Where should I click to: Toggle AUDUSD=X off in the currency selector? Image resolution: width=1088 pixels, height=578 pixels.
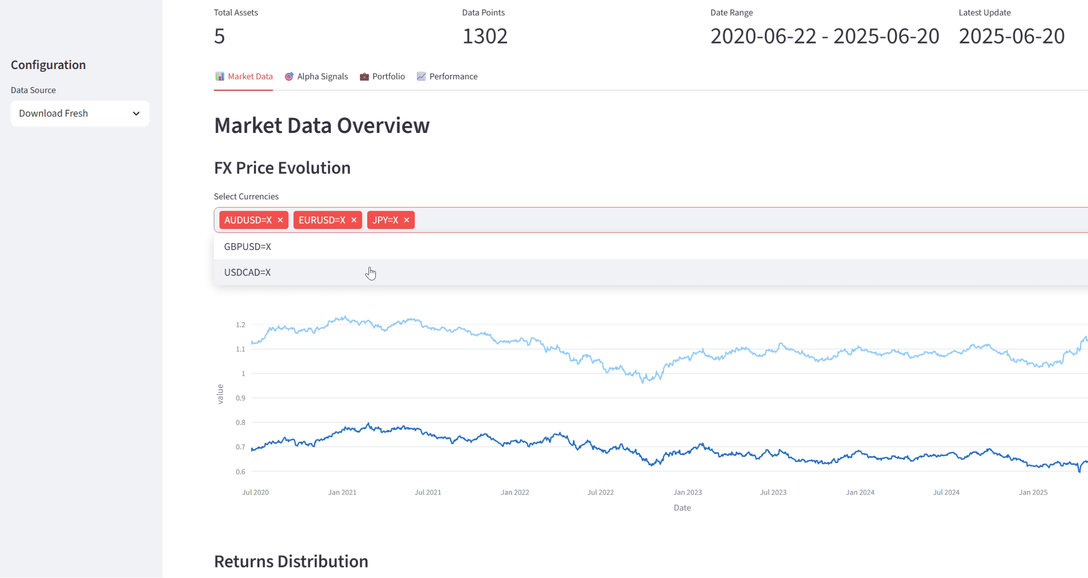click(x=280, y=220)
